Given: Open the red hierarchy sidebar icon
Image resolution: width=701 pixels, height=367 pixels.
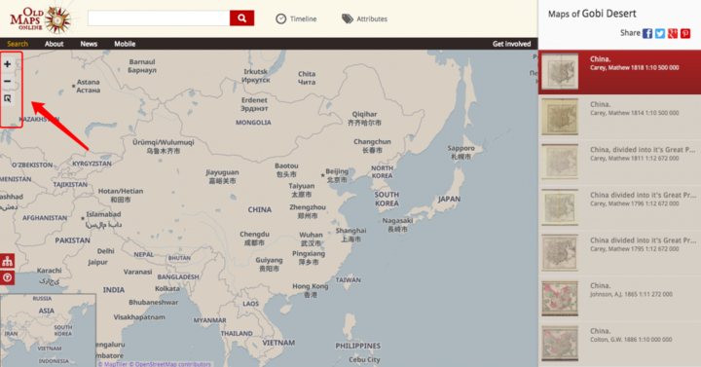Looking at the screenshot, I should pyautogui.click(x=7, y=261).
